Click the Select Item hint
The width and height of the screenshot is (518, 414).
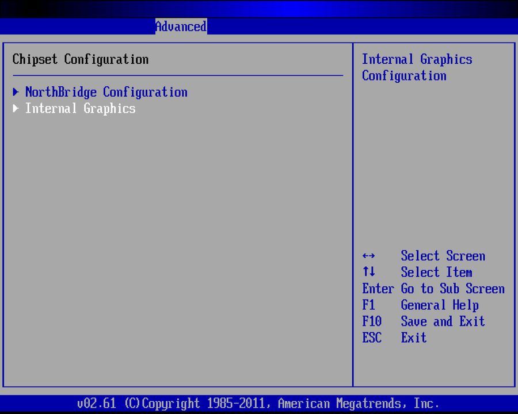coord(436,272)
